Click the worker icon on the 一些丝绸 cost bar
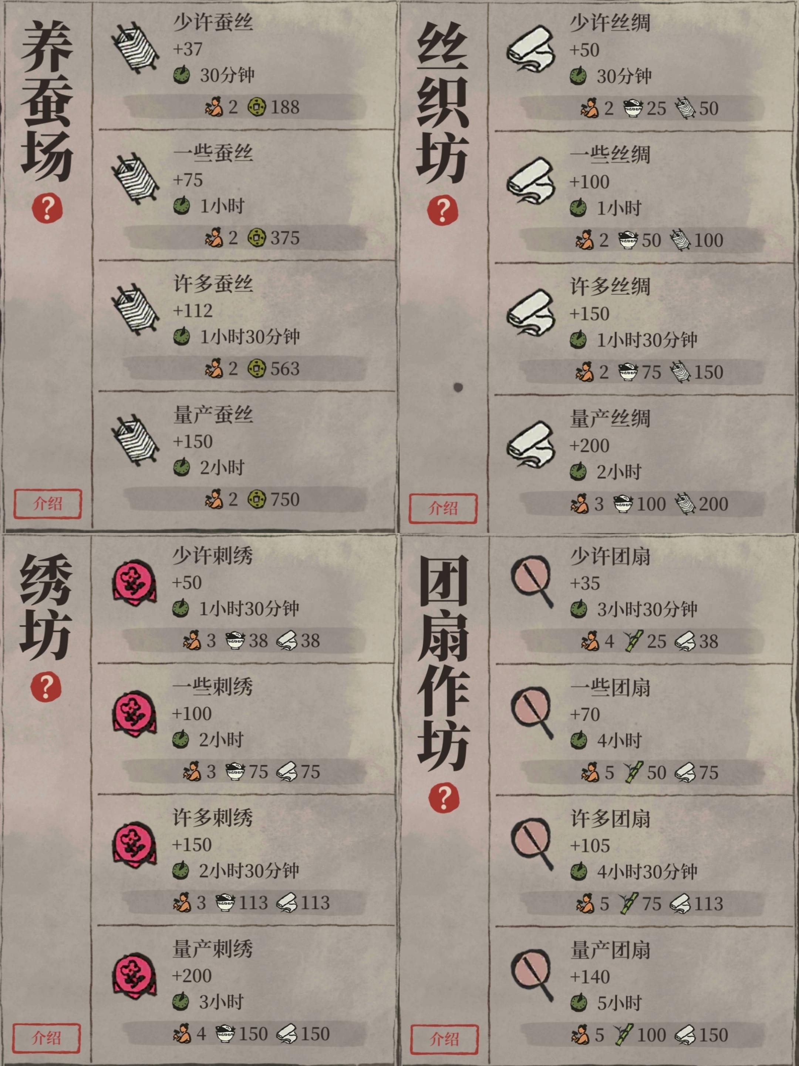 [x=585, y=240]
